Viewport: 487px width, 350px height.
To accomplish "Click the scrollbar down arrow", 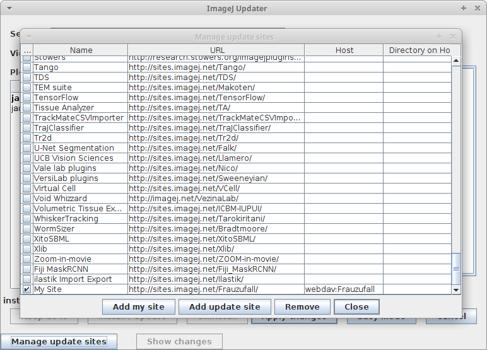I will coord(456,290).
